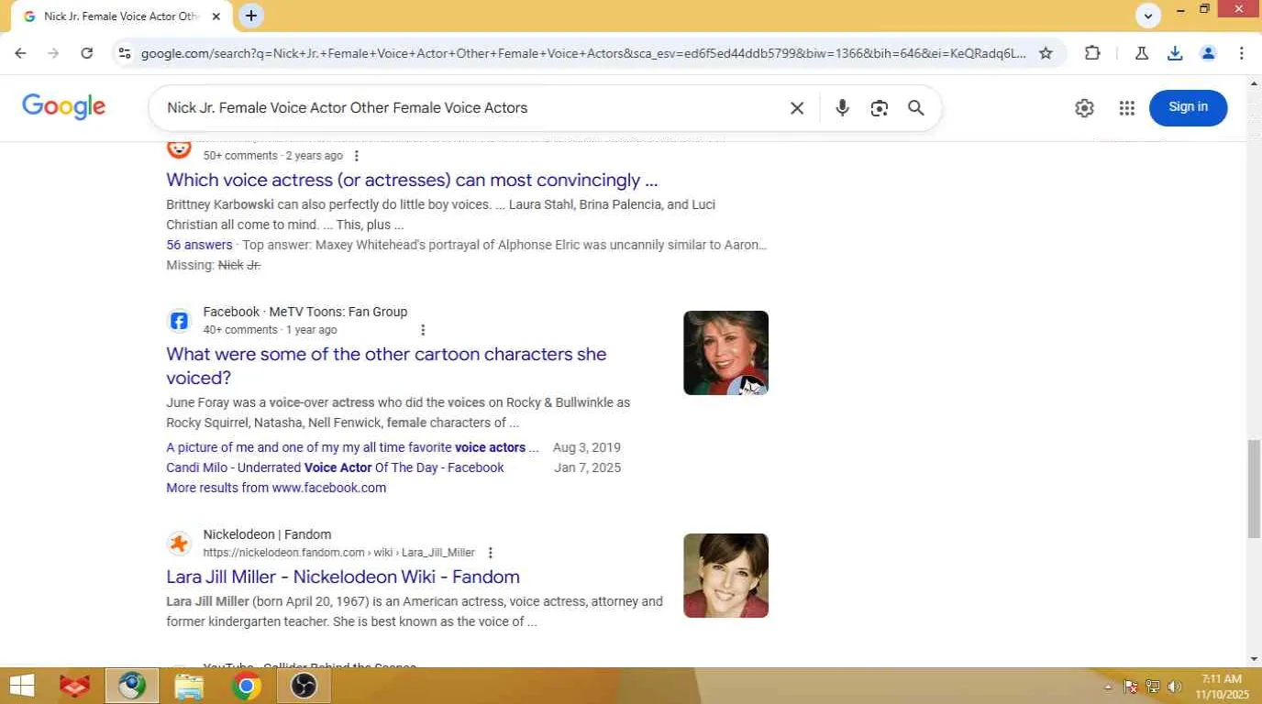The width and height of the screenshot is (1262, 704).
Task: Open the Chrome extensions puzzle icon
Action: click(1092, 53)
